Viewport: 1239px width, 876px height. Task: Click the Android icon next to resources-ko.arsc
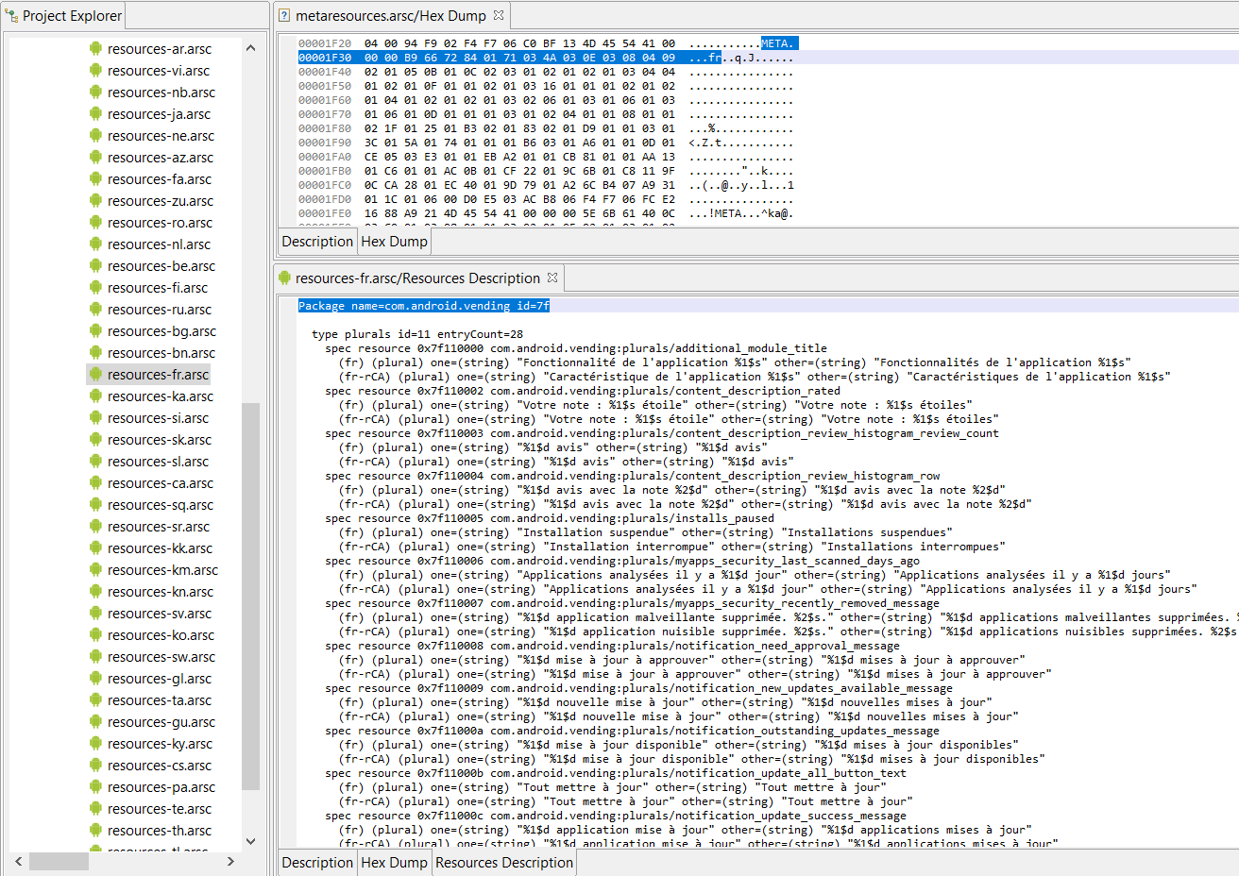click(95, 635)
